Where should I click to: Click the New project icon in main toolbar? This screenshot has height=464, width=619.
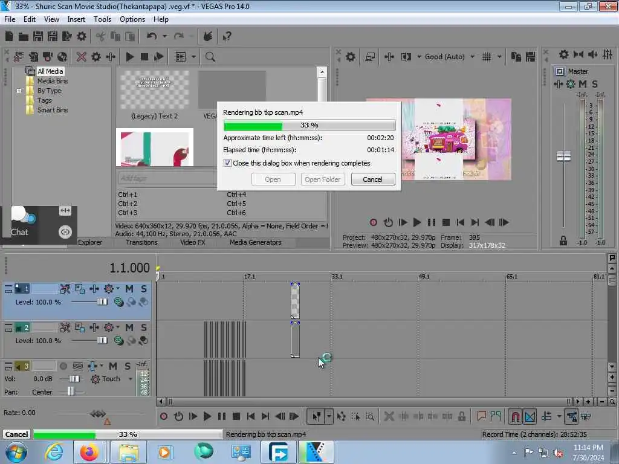[x=9, y=37]
